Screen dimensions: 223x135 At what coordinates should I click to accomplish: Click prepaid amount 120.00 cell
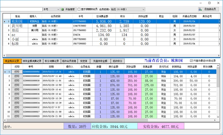tap(145, 22)
